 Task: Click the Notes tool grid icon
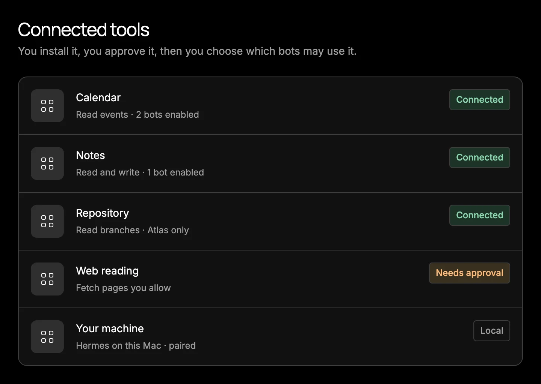(47, 163)
